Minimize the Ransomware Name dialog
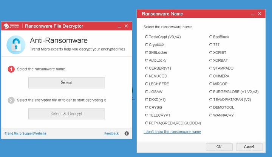Screen dimensions: 272x157 point(253,14)
